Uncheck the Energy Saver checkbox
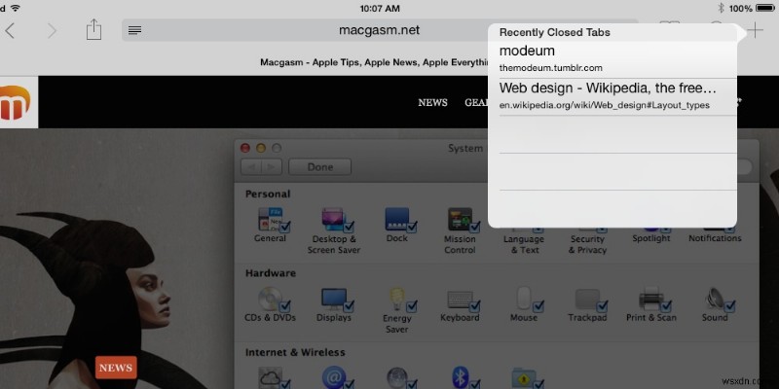 pos(412,306)
